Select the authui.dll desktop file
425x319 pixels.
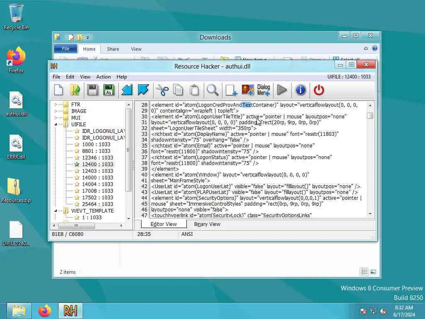[16, 104]
